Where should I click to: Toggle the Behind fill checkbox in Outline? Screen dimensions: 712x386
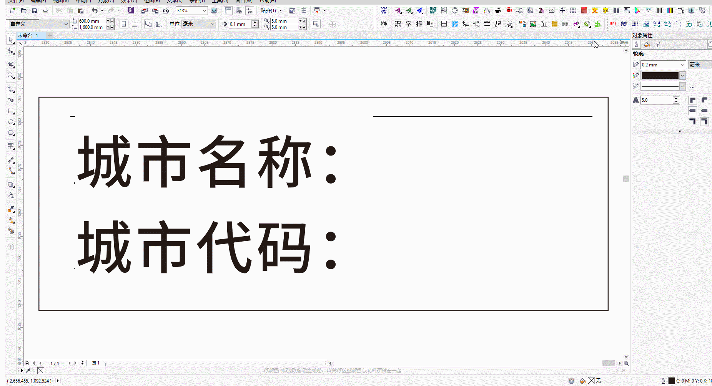coord(684,100)
